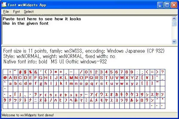
Task: Minimize the Font wxWidgets App window
Action: click(x=160, y=5)
